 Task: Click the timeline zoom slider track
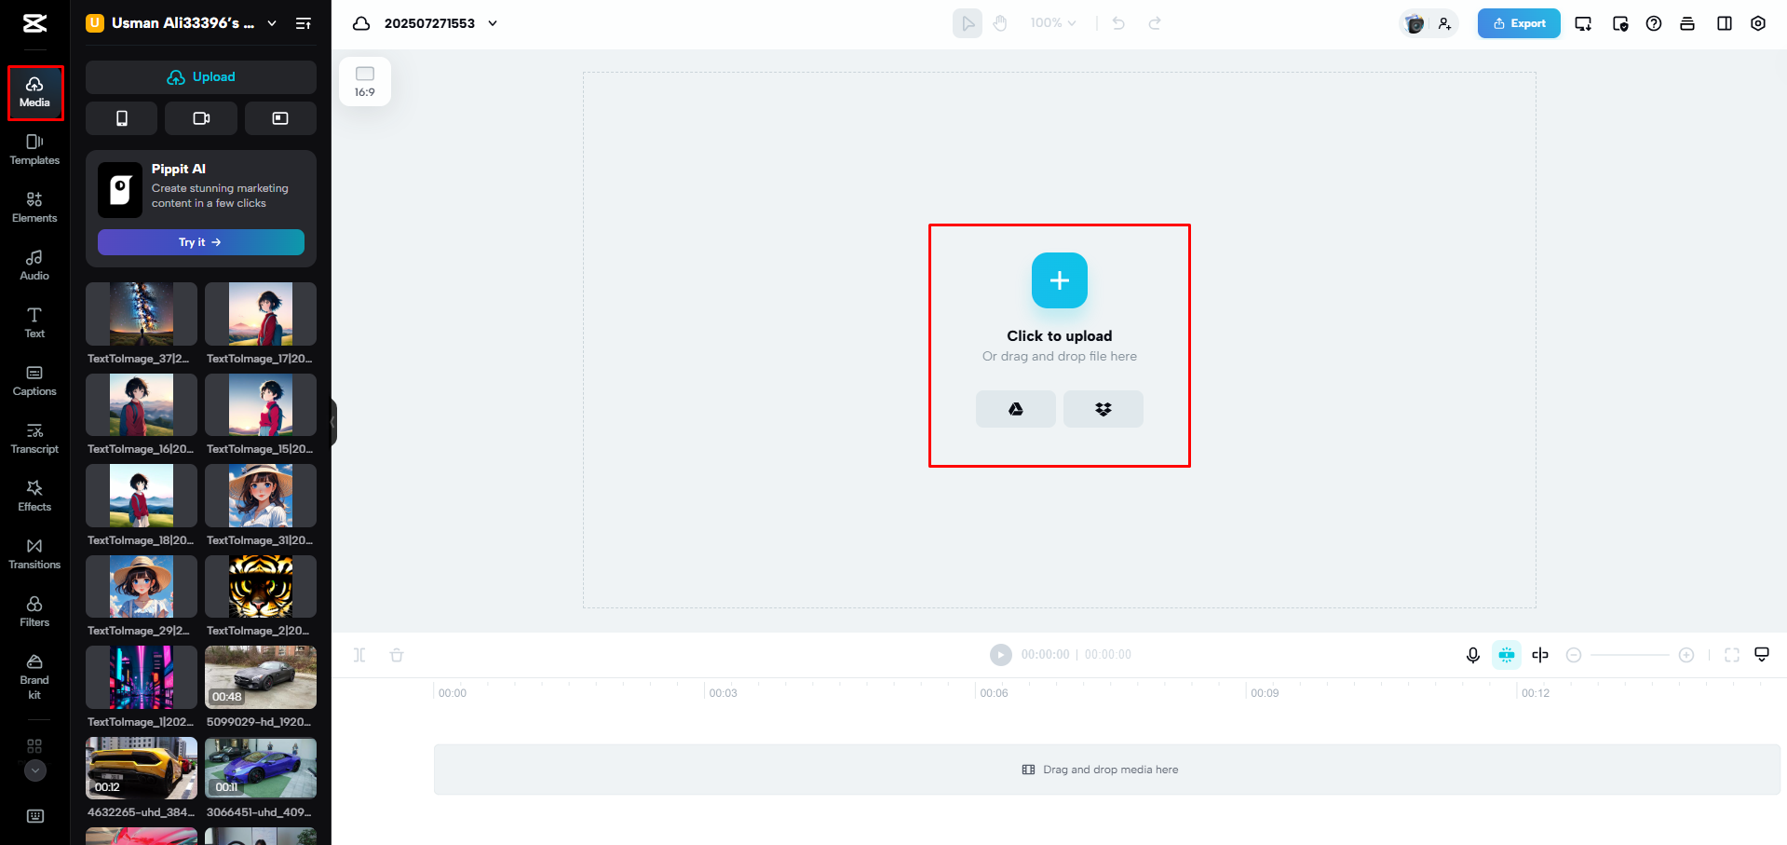point(1630,655)
